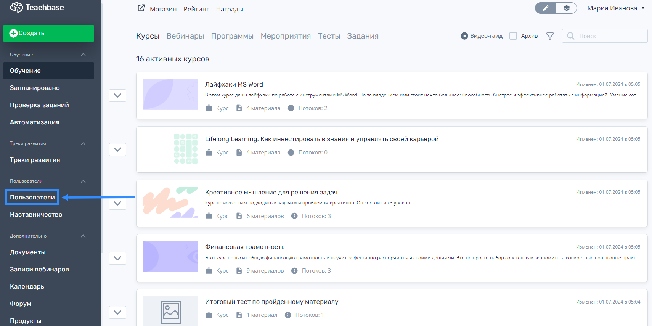Switch to the Вебинары tab
The width and height of the screenshot is (652, 326).
tap(185, 36)
